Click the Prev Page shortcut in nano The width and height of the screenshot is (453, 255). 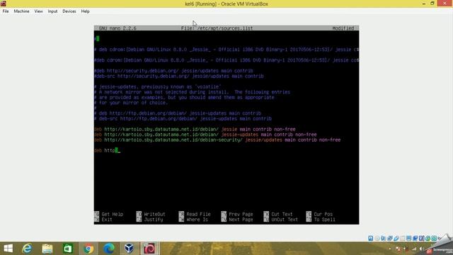237,214
